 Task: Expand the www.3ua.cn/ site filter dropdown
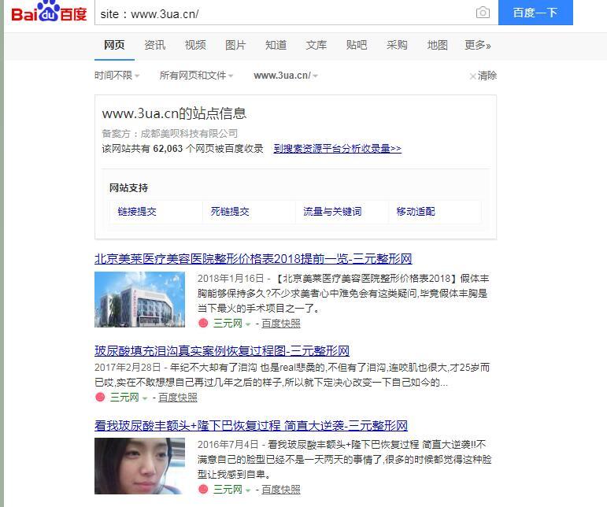point(286,76)
